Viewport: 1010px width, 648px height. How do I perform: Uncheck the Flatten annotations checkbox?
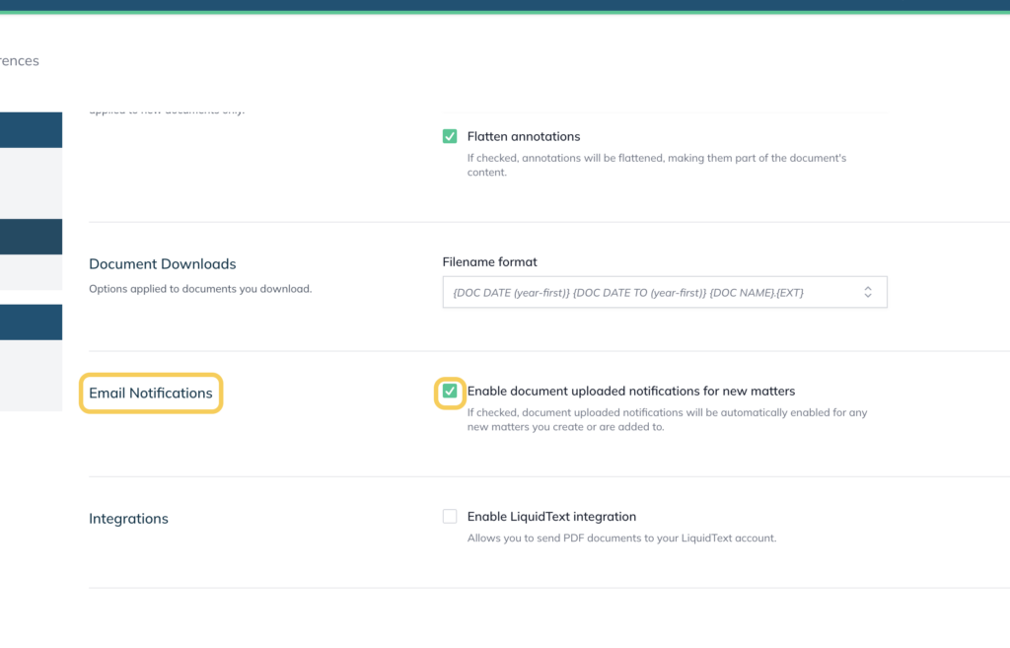click(x=450, y=136)
